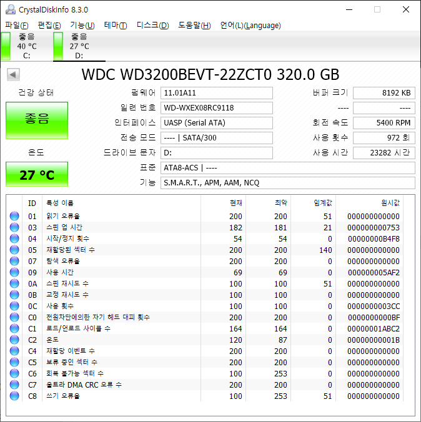Open the 기능(U) menu
This screenshot has width=421, height=422.
tap(82, 26)
